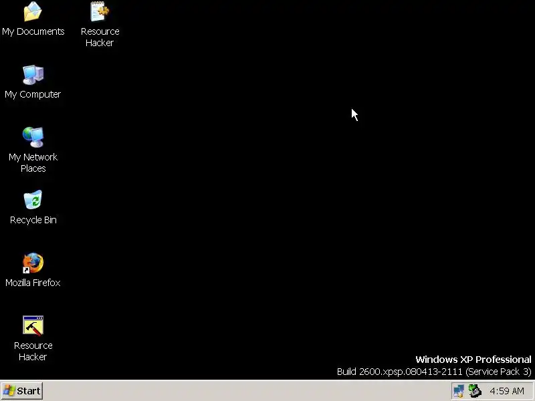Viewport: 535px width, 401px height.
Task: Select the Resource Hacker hammer icon
Action: 33,325
